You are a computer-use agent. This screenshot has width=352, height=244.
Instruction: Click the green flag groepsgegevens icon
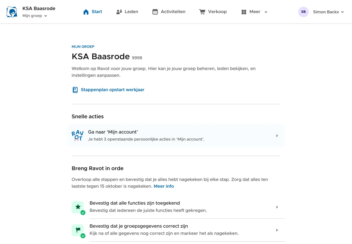click(x=78, y=230)
